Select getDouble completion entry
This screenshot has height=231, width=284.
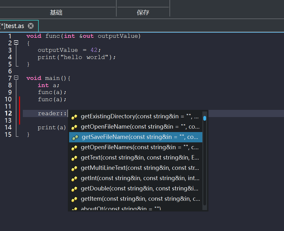136,189
